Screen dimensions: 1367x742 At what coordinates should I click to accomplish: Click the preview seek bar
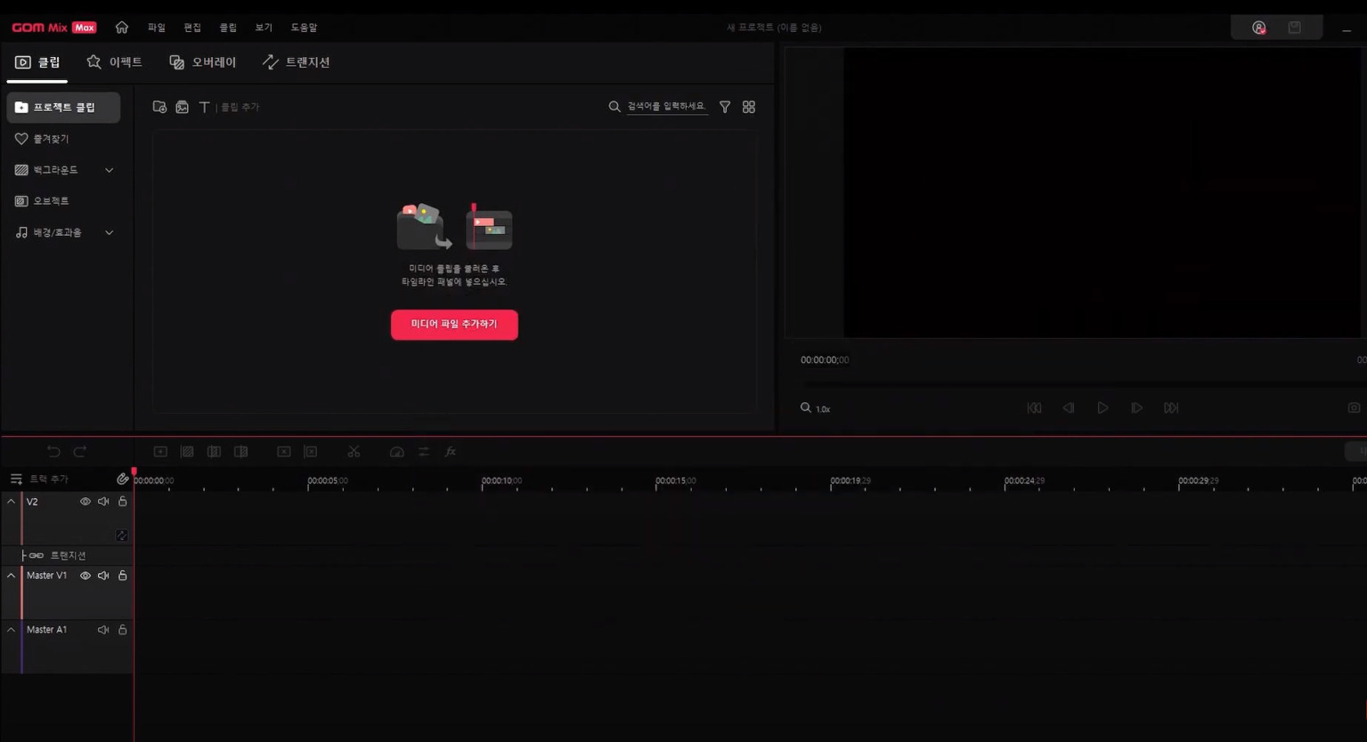click(1083, 384)
